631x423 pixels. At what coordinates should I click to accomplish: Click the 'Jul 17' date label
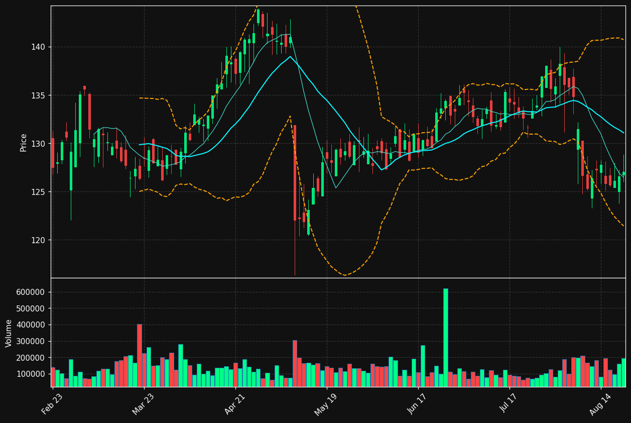click(509, 404)
